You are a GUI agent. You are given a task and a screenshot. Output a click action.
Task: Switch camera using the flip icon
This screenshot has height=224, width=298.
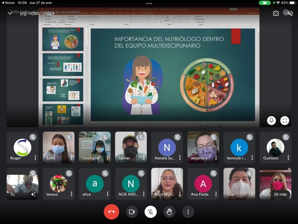tap(276, 13)
